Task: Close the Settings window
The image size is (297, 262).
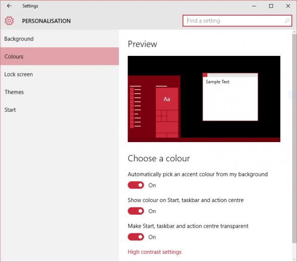Action: point(288,6)
